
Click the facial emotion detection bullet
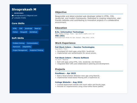point(78,76)
